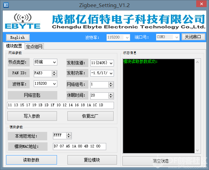Click the EBYTE logo
Image resolution: width=209 pixels, height=170 pixels.
point(23,21)
